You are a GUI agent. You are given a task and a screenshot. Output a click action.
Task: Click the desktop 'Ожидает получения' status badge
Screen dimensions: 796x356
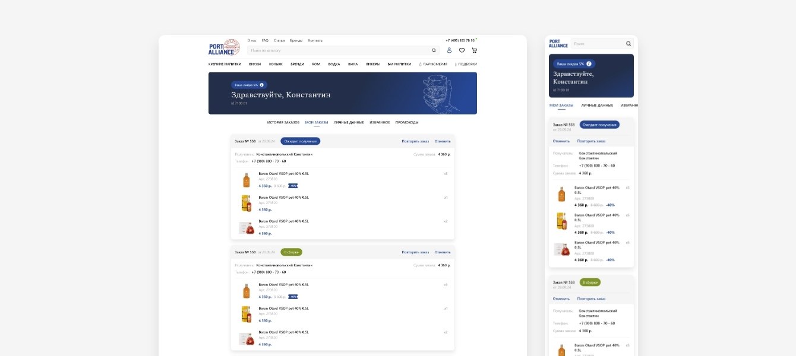tap(301, 141)
